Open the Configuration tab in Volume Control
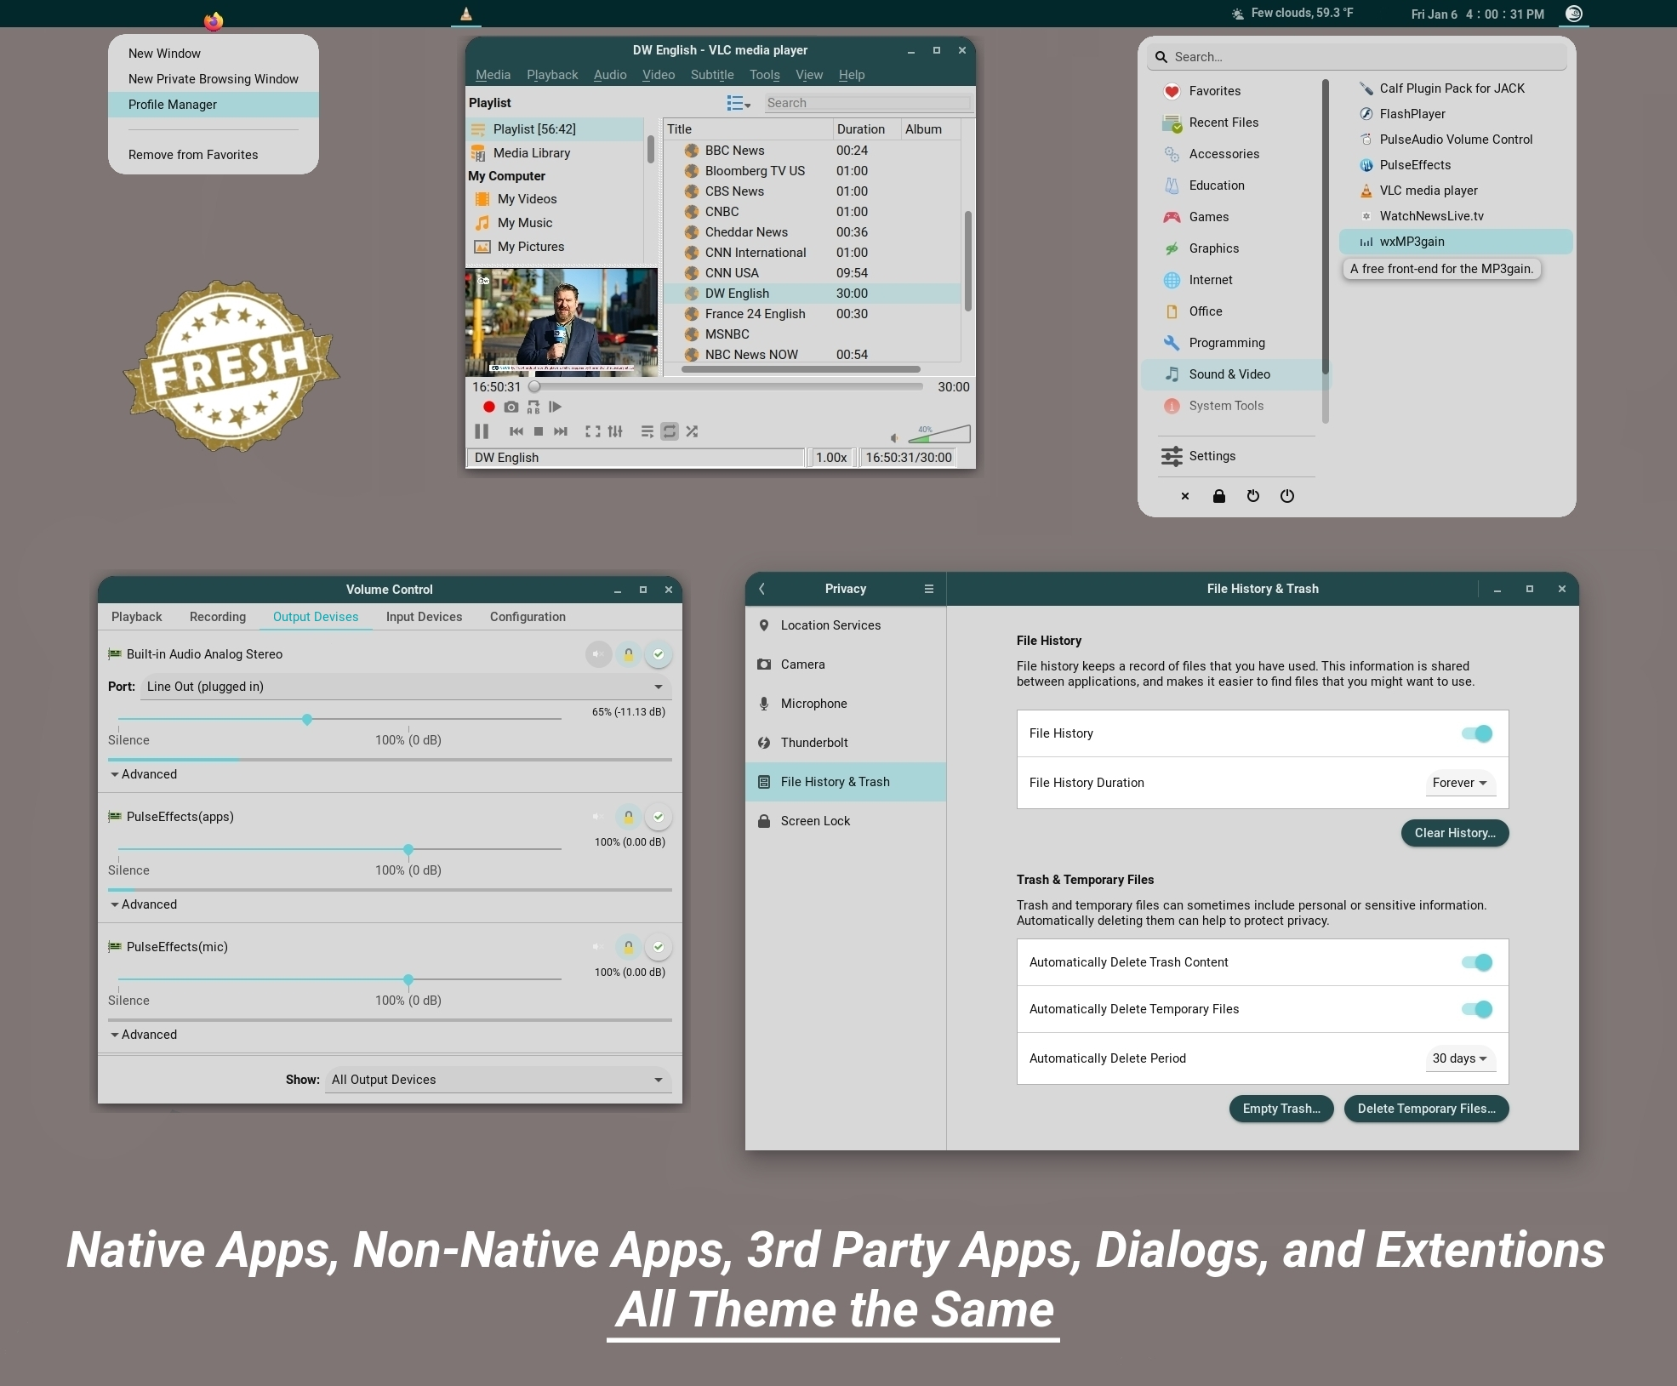Viewport: 1677px width, 1386px height. (528, 617)
